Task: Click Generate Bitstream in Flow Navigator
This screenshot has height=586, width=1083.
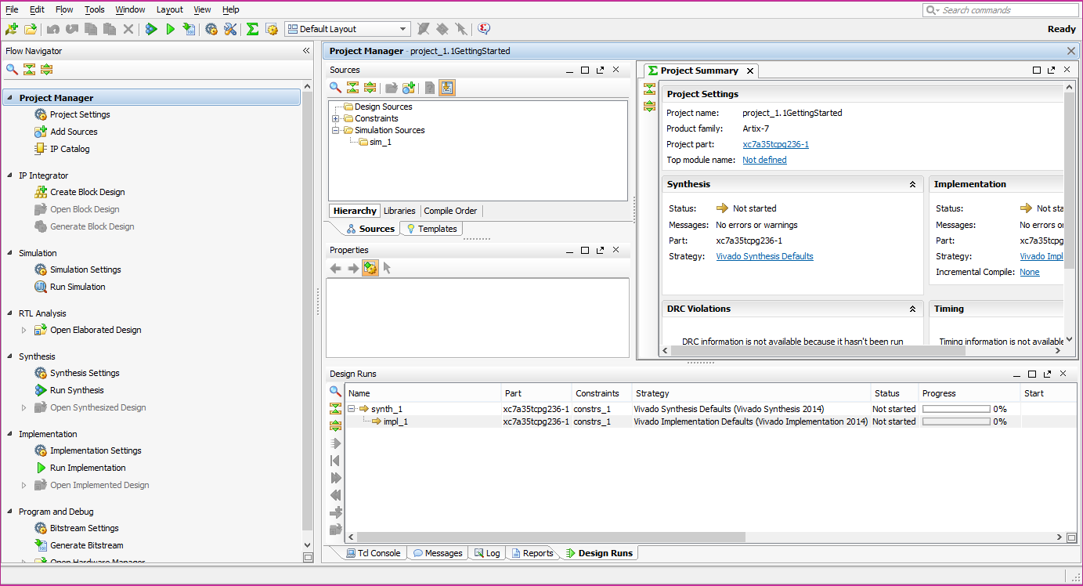Action: 85,544
